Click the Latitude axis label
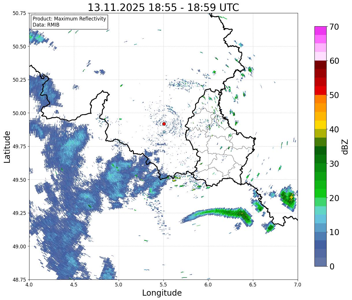This screenshot has height=300, width=352. (x=7, y=147)
